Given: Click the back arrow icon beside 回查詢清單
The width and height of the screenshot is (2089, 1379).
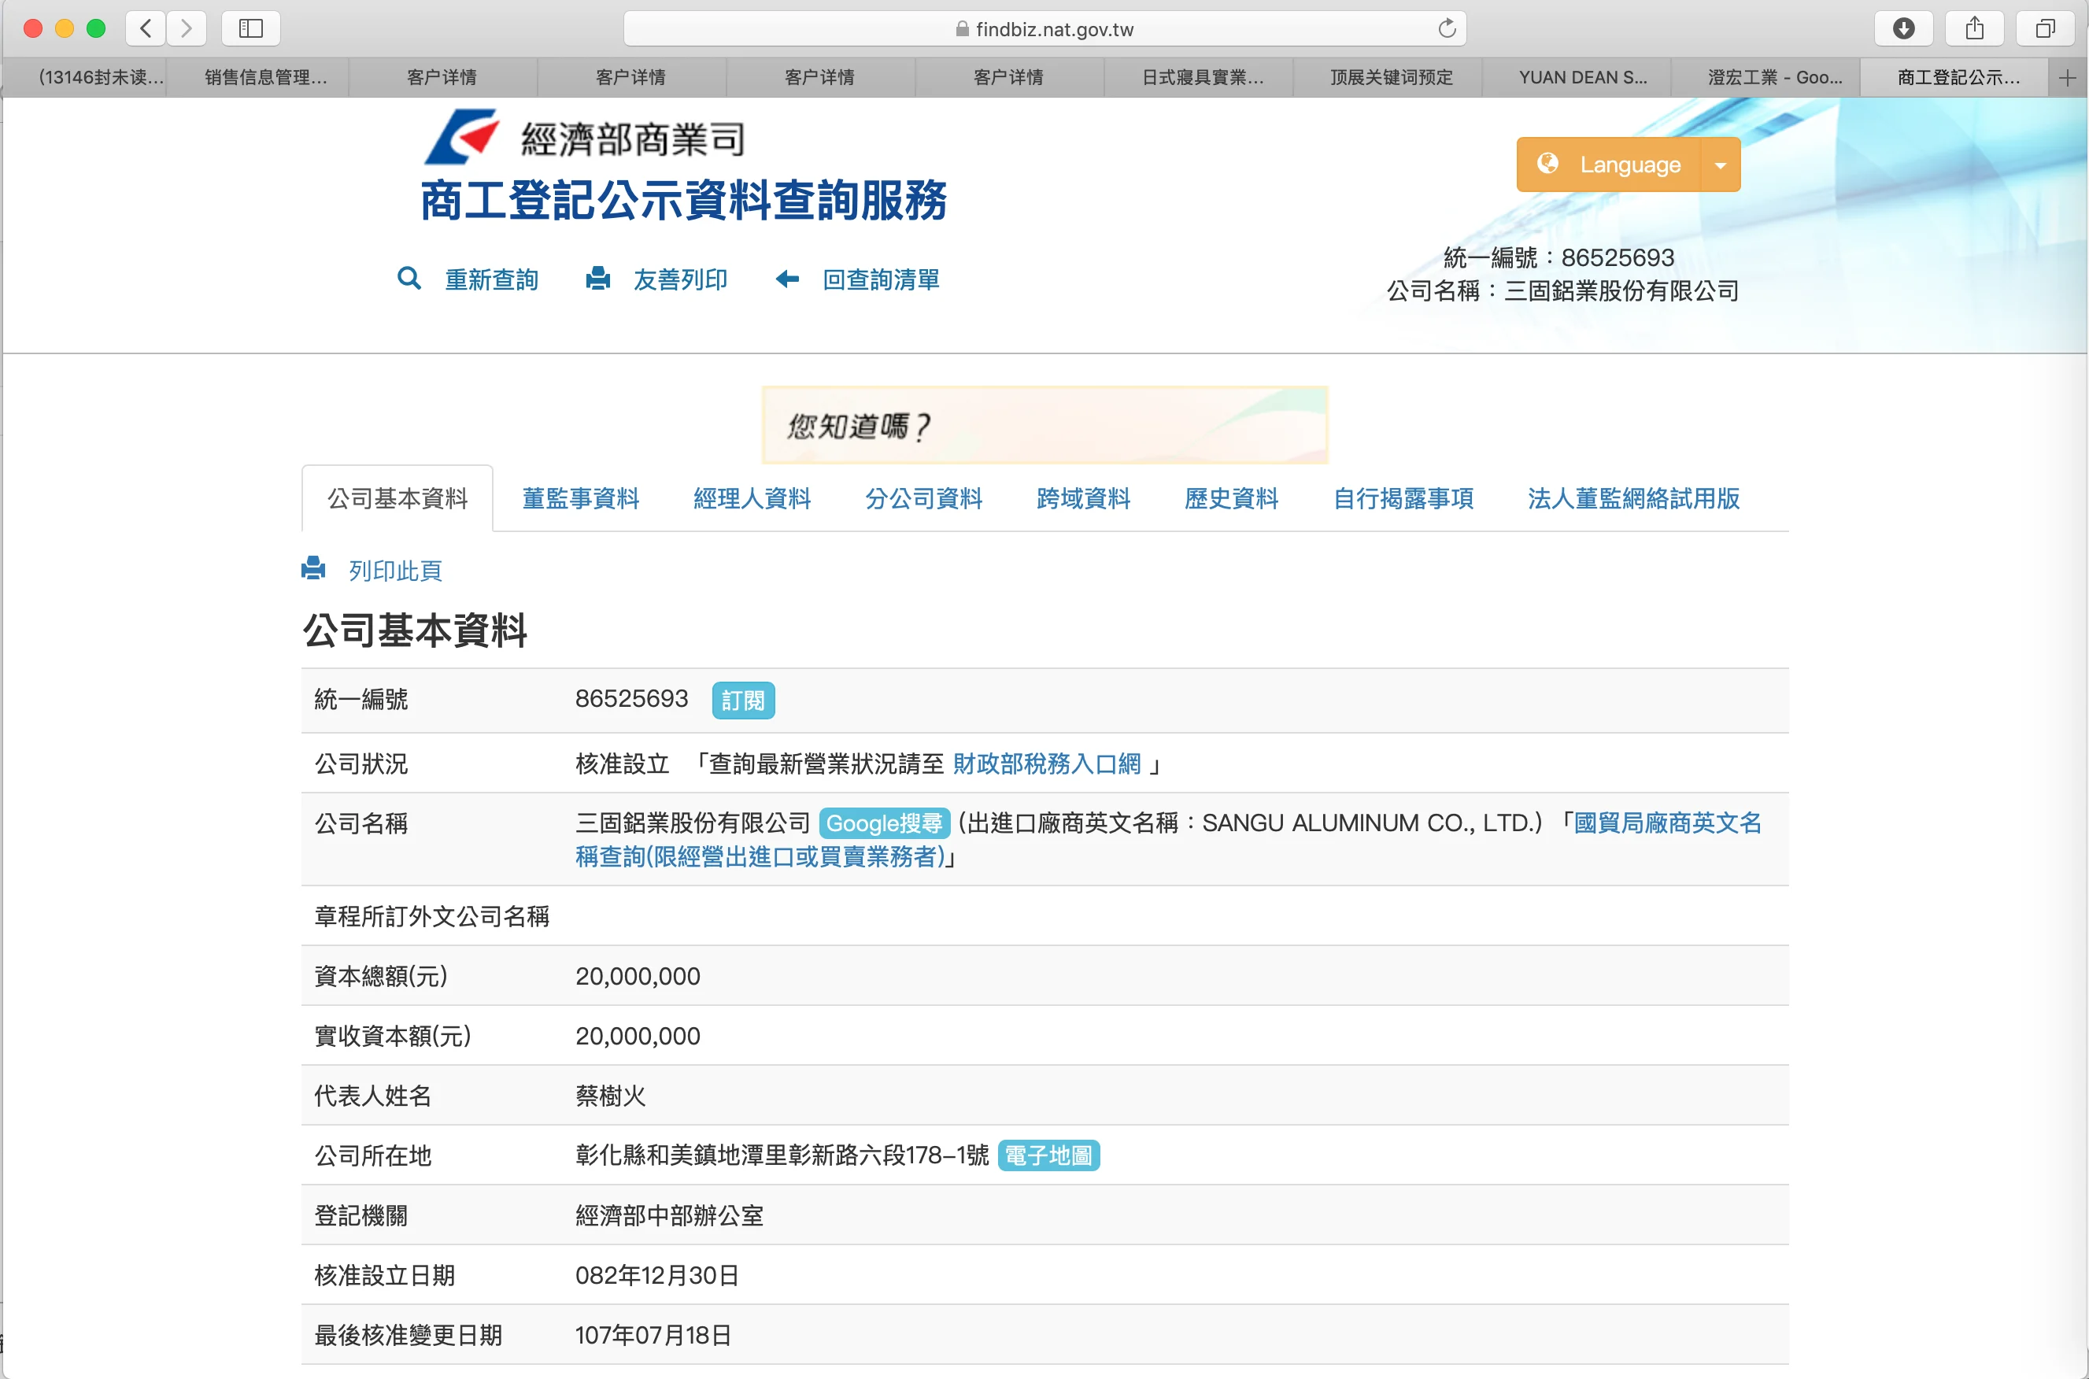Looking at the screenshot, I should [787, 279].
